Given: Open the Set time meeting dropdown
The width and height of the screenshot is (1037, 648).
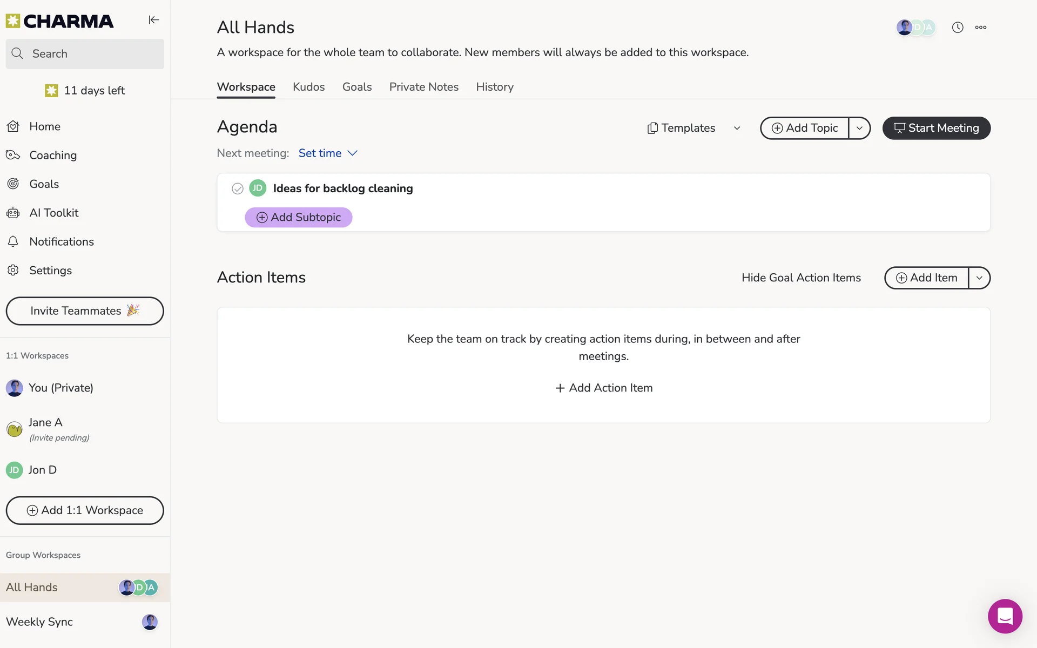Looking at the screenshot, I should tap(328, 153).
